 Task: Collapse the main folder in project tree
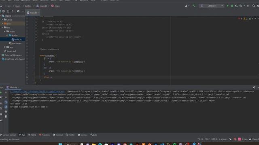(4, 31)
